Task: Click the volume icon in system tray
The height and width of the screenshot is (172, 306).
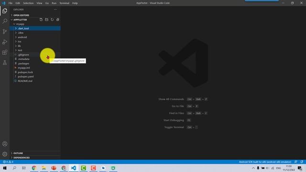Action: click(268, 168)
